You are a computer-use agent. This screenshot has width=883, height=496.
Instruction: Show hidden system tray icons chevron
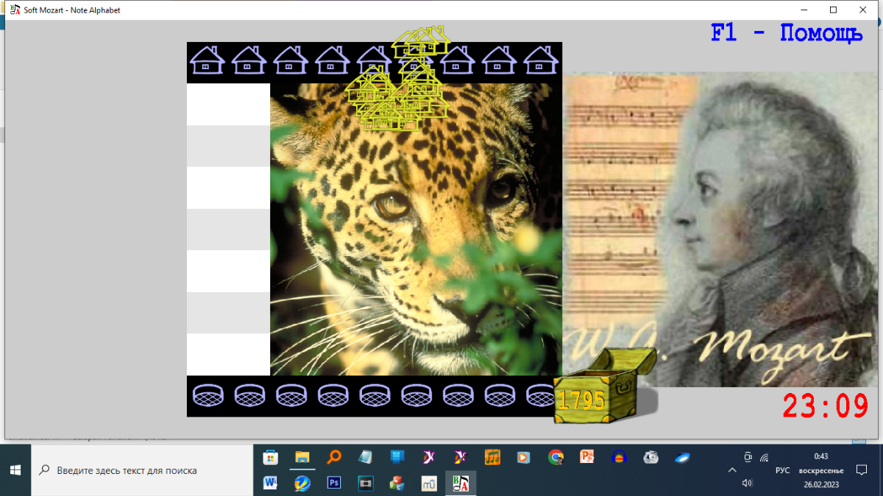731,470
